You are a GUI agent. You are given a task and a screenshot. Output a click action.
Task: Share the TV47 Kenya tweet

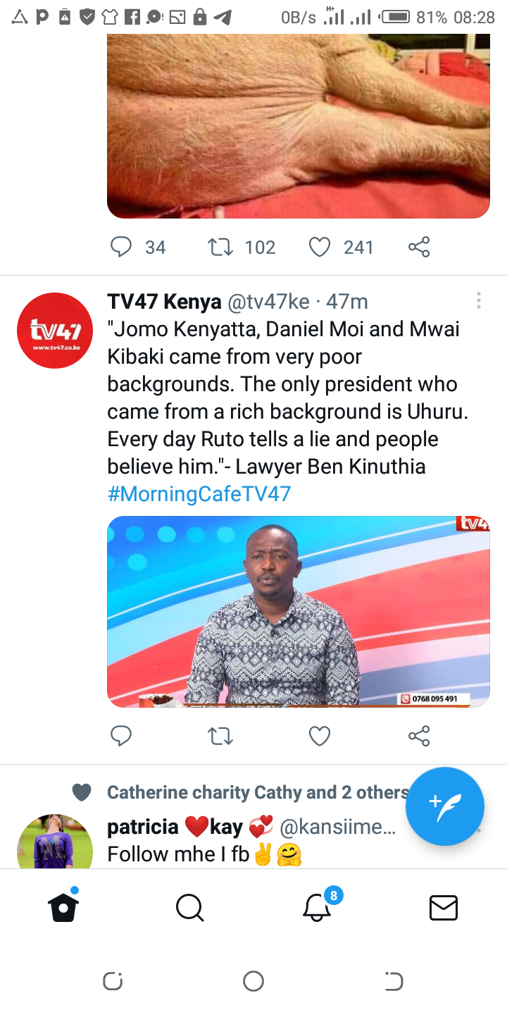(419, 737)
